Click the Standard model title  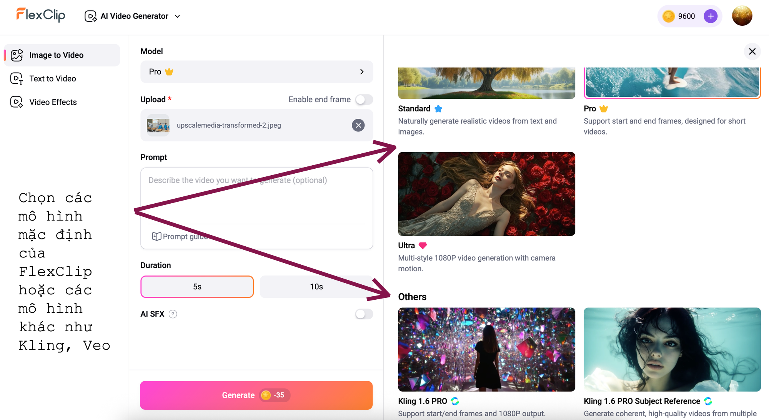click(x=414, y=109)
